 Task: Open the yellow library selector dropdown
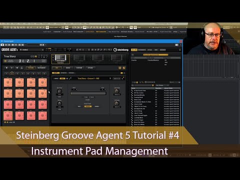[x=155, y=54]
